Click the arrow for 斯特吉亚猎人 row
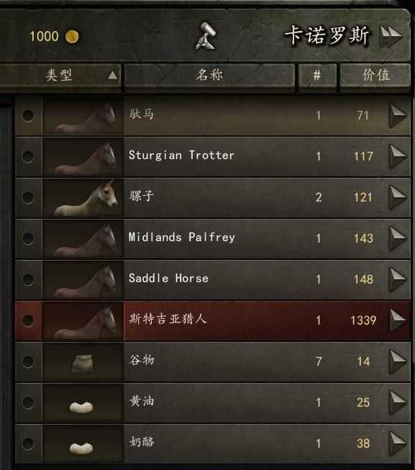The height and width of the screenshot is (470, 415). 398,320
